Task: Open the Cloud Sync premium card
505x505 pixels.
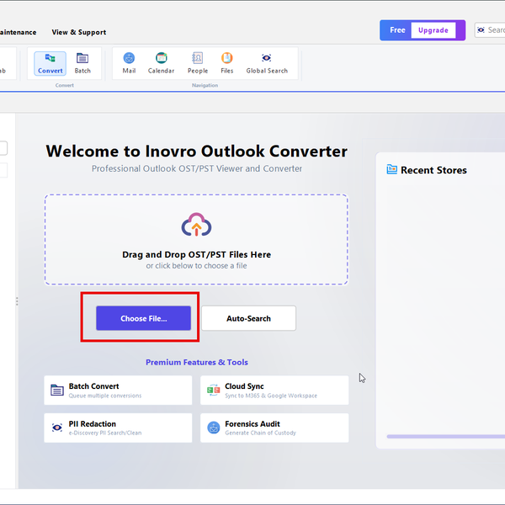Action: (x=274, y=390)
